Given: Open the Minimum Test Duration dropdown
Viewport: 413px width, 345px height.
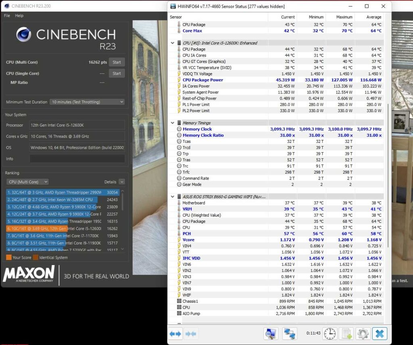Looking at the screenshot, I should tap(87, 102).
